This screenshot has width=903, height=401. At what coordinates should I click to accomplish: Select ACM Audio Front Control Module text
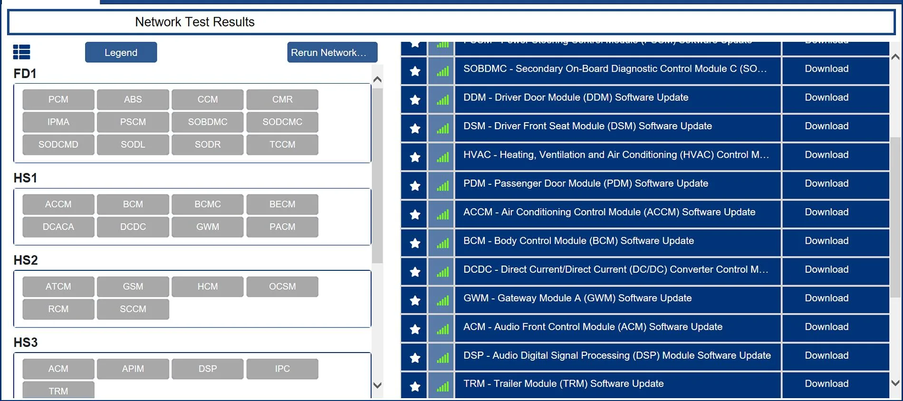[x=593, y=327]
